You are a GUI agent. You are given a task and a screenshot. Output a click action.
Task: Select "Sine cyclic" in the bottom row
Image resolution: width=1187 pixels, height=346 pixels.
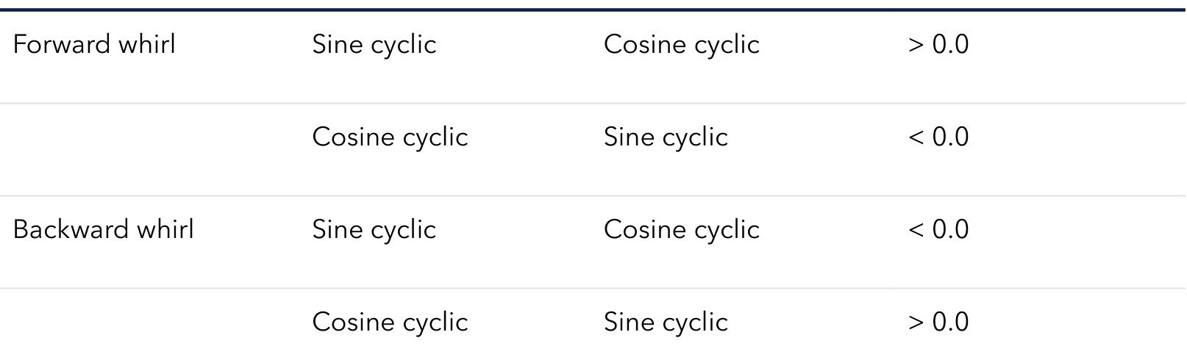666,322
